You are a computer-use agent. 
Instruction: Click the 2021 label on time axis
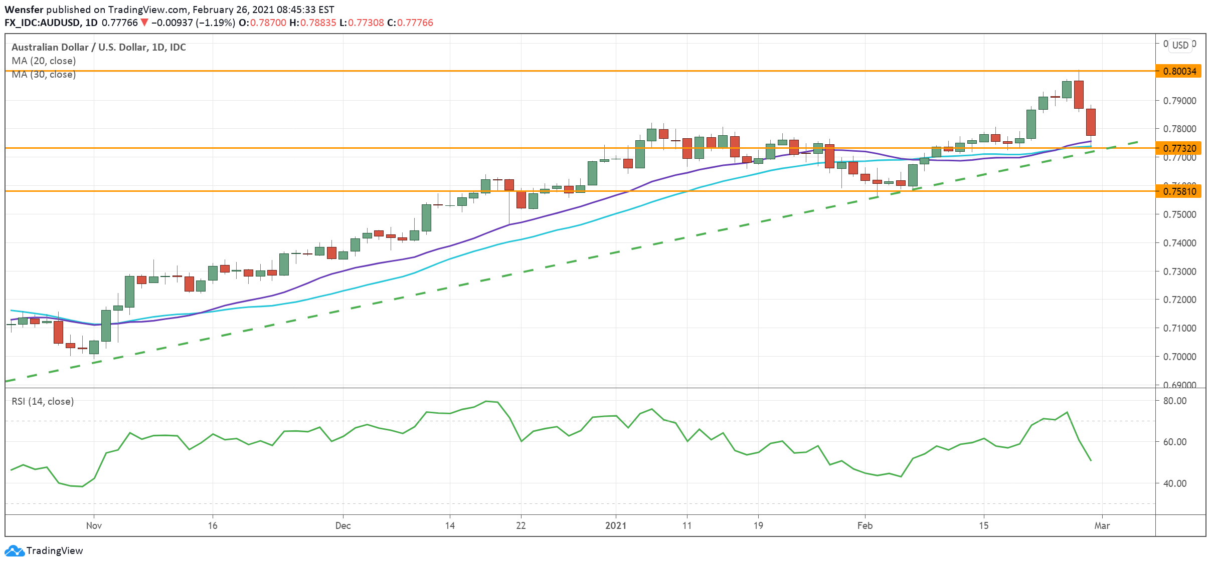coord(615,525)
